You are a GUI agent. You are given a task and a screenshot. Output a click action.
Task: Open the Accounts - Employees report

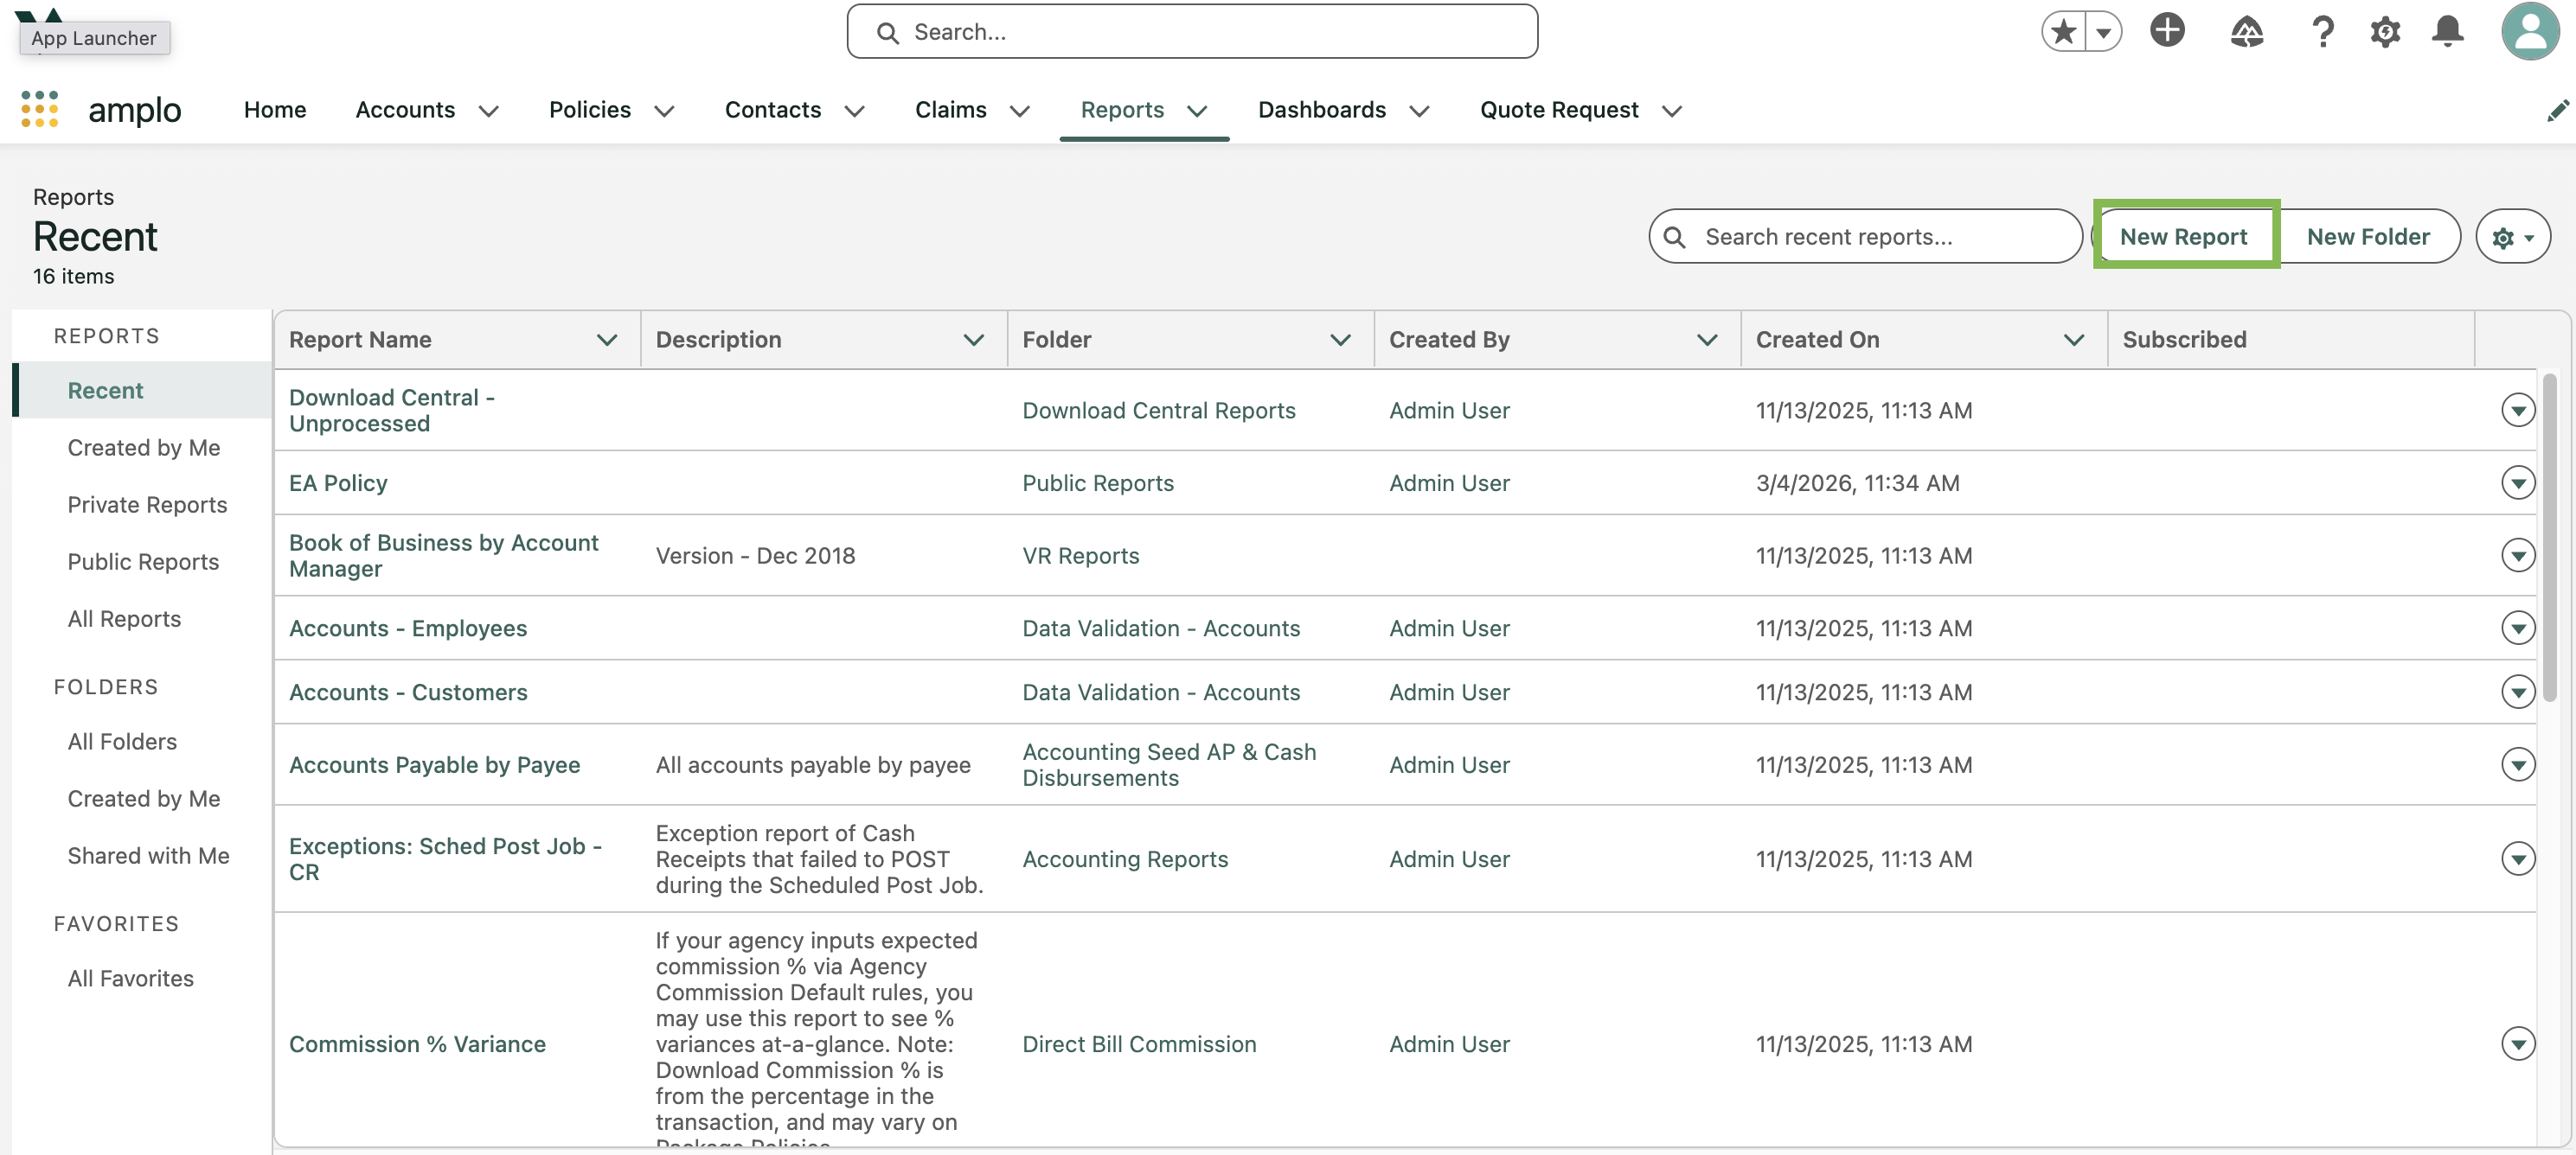tap(408, 628)
